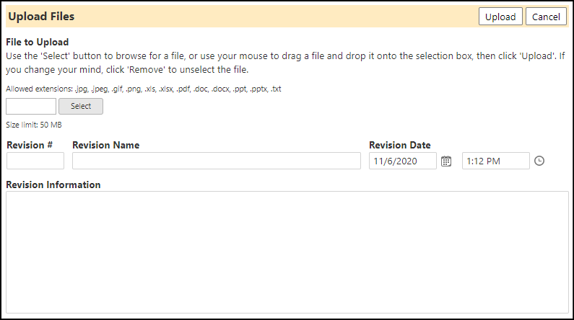This screenshot has height=320, width=574.
Task: Open the Revision Date calendar picker icon
Action: click(x=446, y=161)
